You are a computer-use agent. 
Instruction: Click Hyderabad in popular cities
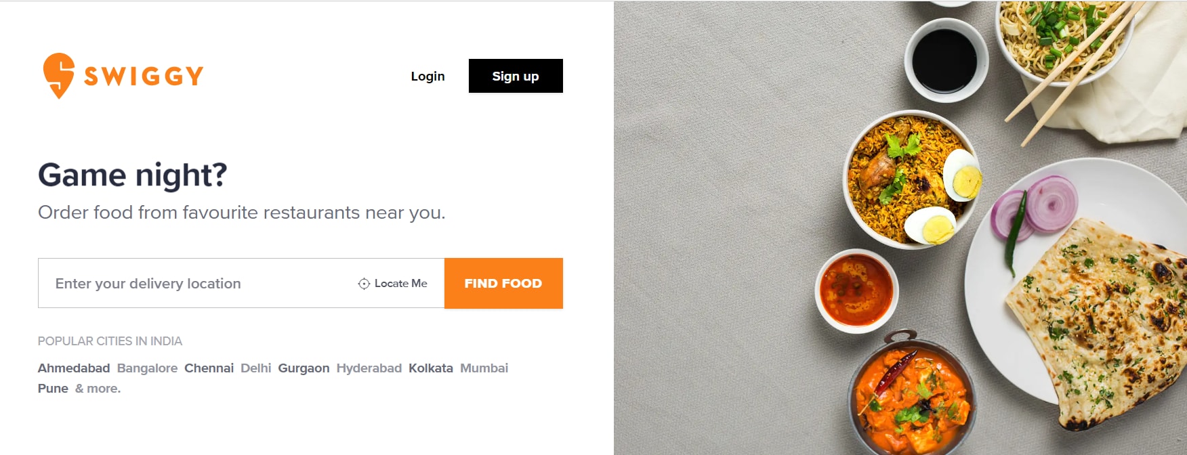369,368
